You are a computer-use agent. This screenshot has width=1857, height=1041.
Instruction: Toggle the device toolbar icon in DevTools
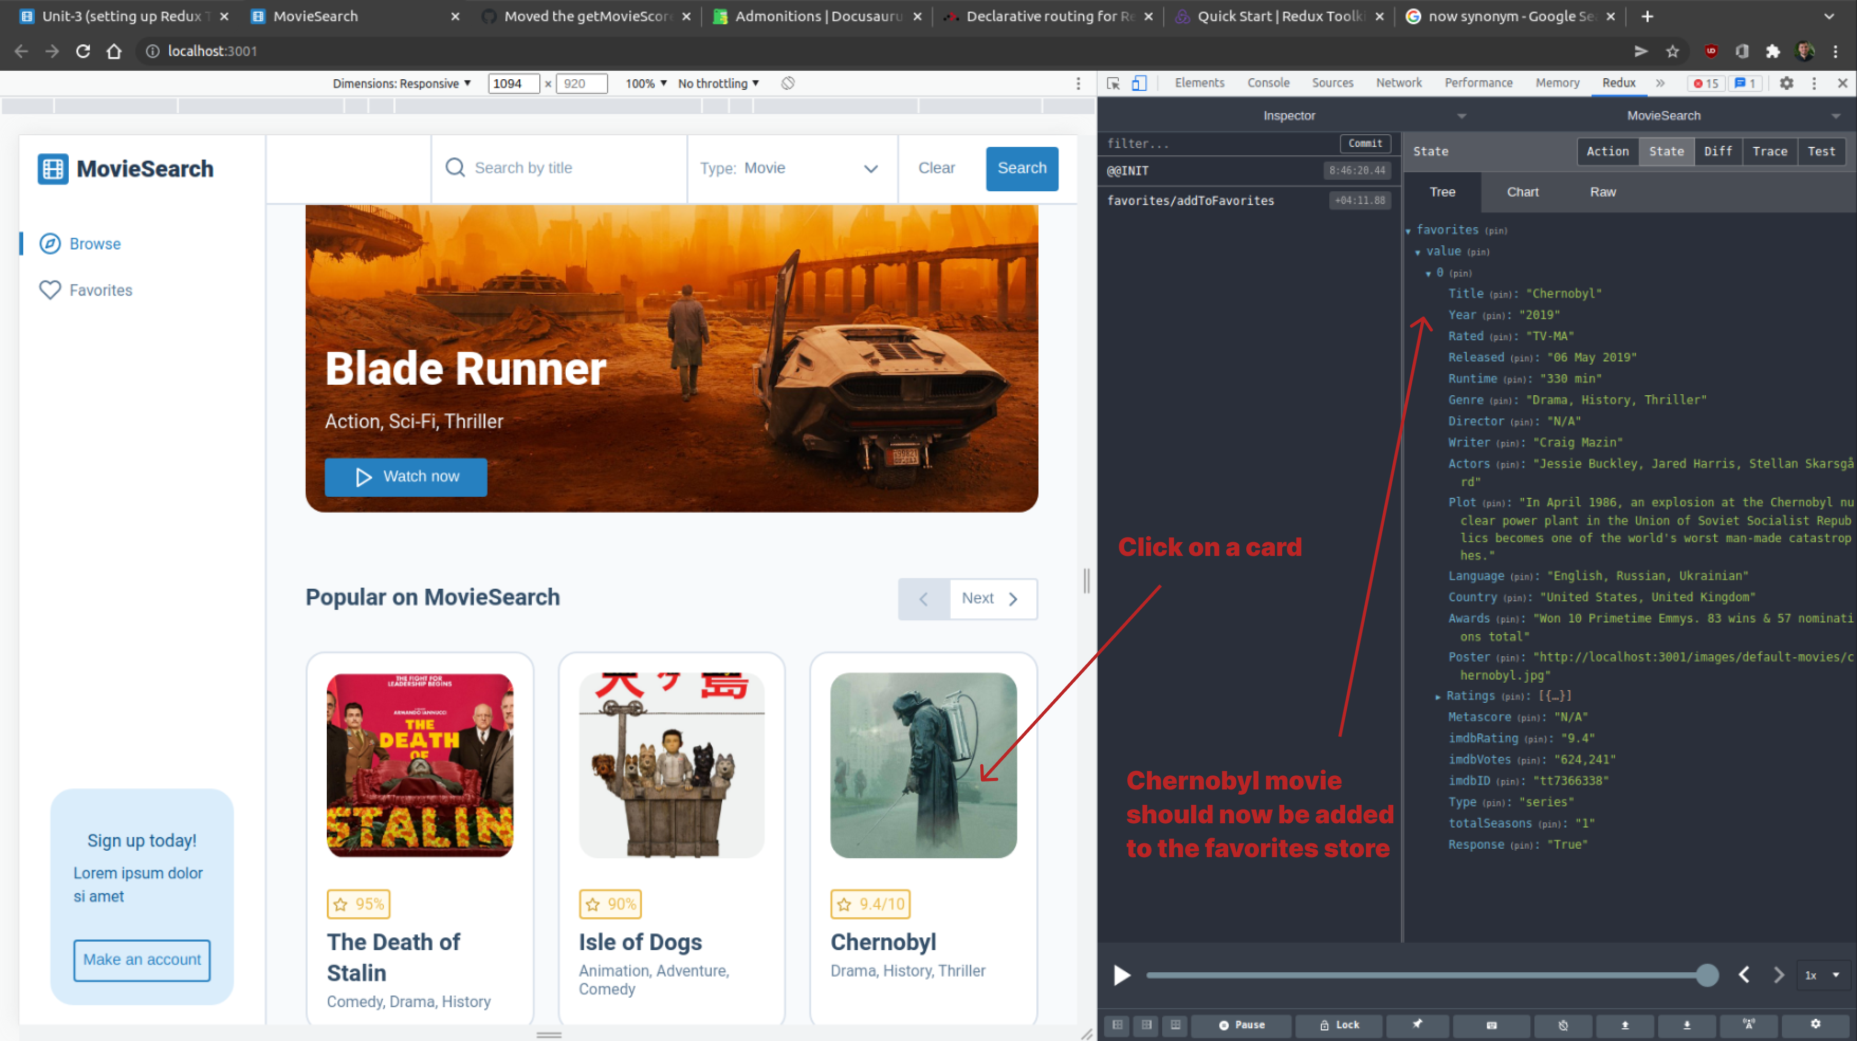point(1139,83)
